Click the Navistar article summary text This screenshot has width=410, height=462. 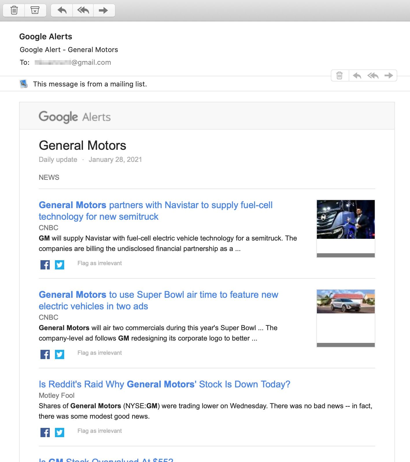168,243
